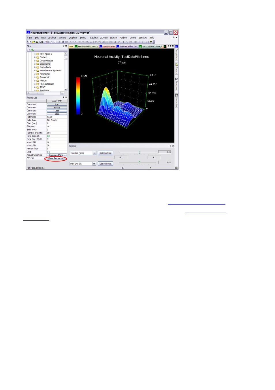Open the Analyses side panel tab
The height and width of the screenshot is (390, 275).
[x=177, y=84]
